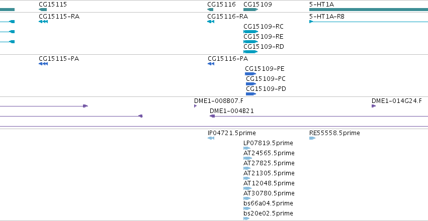The height and width of the screenshot is (221, 428).
Task: Select the CG15109 gene bar
Action: click(250, 10)
